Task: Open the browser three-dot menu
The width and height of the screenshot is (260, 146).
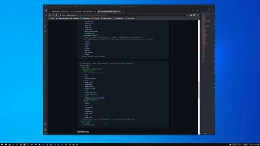Action: coord(197,15)
